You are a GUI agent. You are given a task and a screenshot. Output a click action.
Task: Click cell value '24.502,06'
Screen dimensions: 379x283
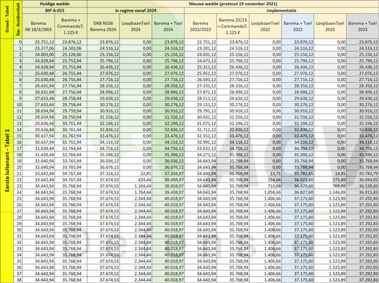[x=72, y=48]
